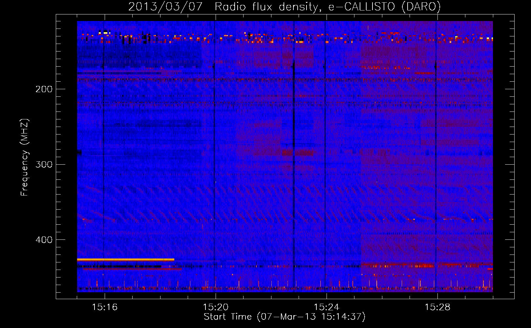Screen dimensions: 531x328
Task: Click the 'Start Time (07-Mar-13 15:14:37)' axis label
Action: tap(285, 317)
